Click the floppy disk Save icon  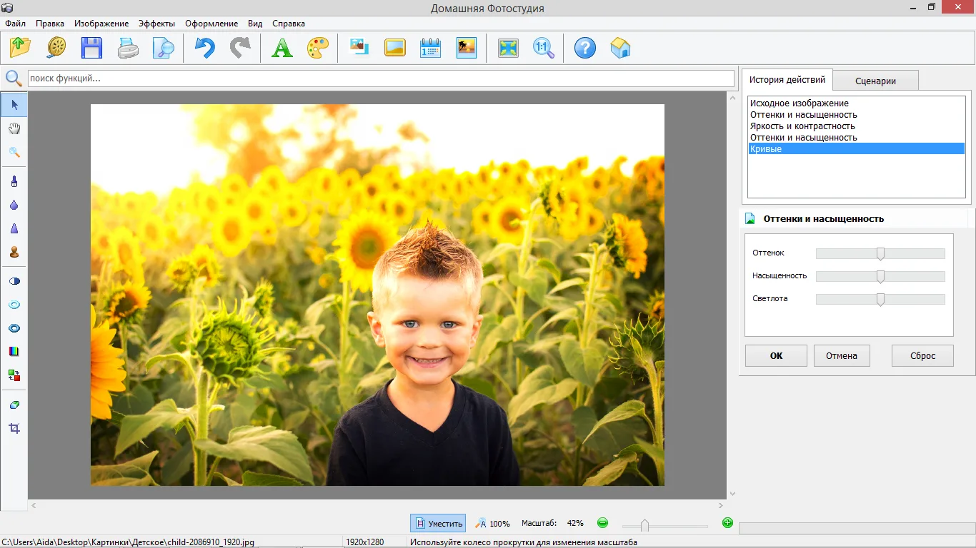coord(91,48)
